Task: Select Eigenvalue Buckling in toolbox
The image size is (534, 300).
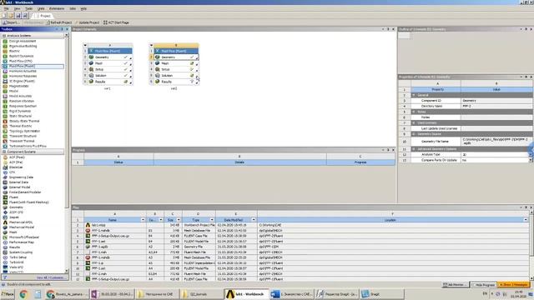Action: [23, 47]
